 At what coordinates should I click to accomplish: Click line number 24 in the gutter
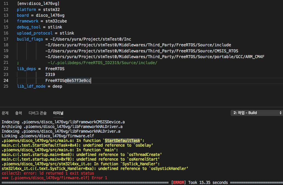point(6,81)
